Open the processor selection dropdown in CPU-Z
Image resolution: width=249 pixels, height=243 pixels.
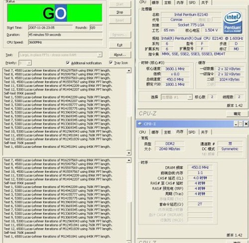pyautogui.click(x=190, y=97)
